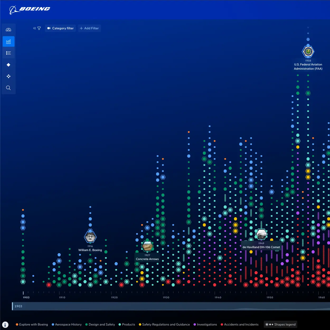Screen dimensions: 330x330
Task: Click the William E. Boeing label text
Action: tap(90, 250)
